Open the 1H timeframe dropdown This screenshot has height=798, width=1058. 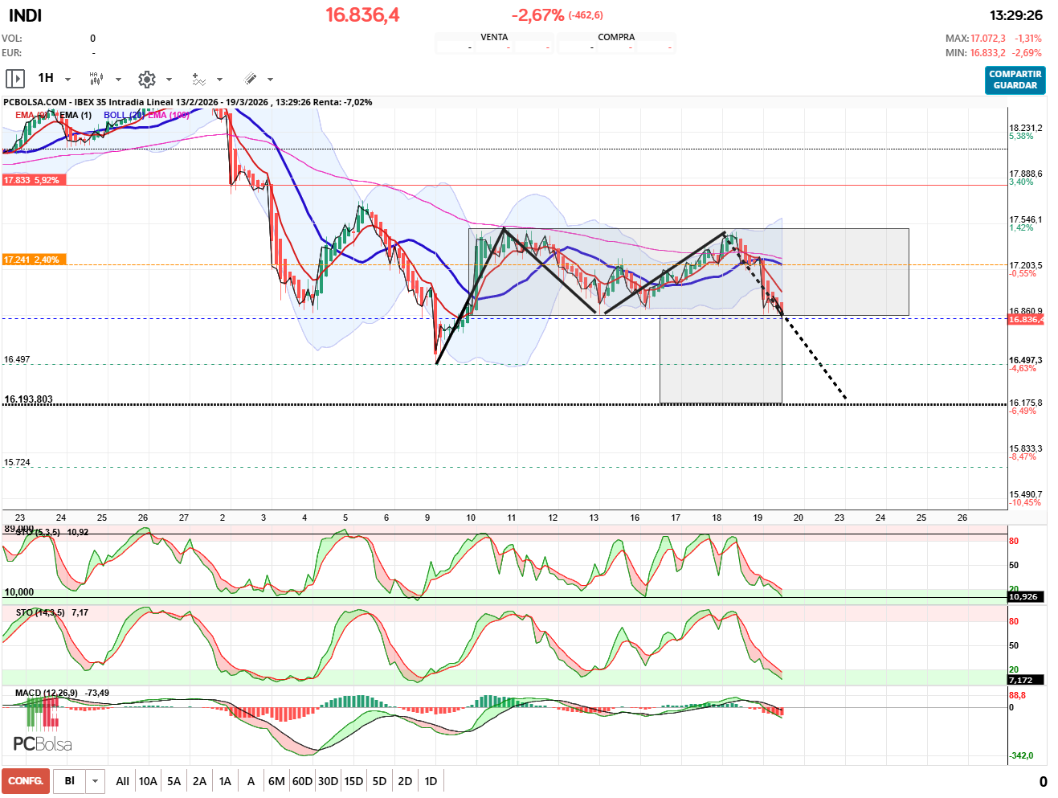(67, 78)
